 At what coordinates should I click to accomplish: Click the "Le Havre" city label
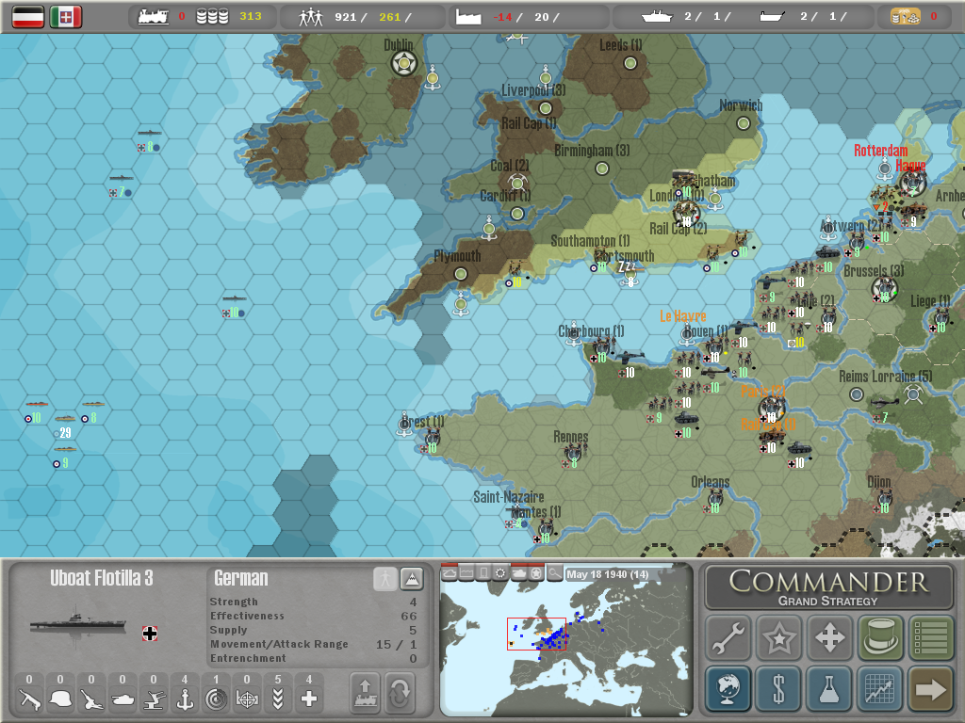click(683, 316)
